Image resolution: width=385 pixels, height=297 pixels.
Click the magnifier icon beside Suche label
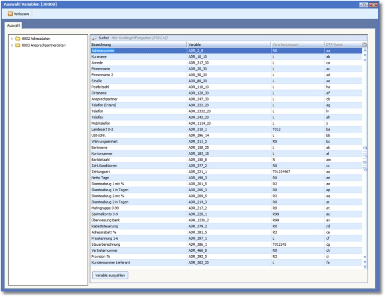pyautogui.click(x=94, y=38)
